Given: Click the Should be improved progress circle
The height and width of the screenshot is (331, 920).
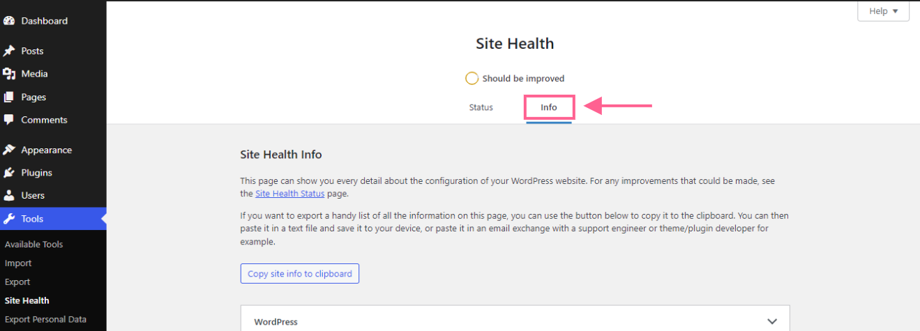Looking at the screenshot, I should point(472,78).
